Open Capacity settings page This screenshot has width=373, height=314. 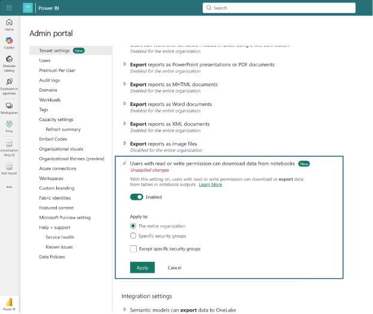56,120
